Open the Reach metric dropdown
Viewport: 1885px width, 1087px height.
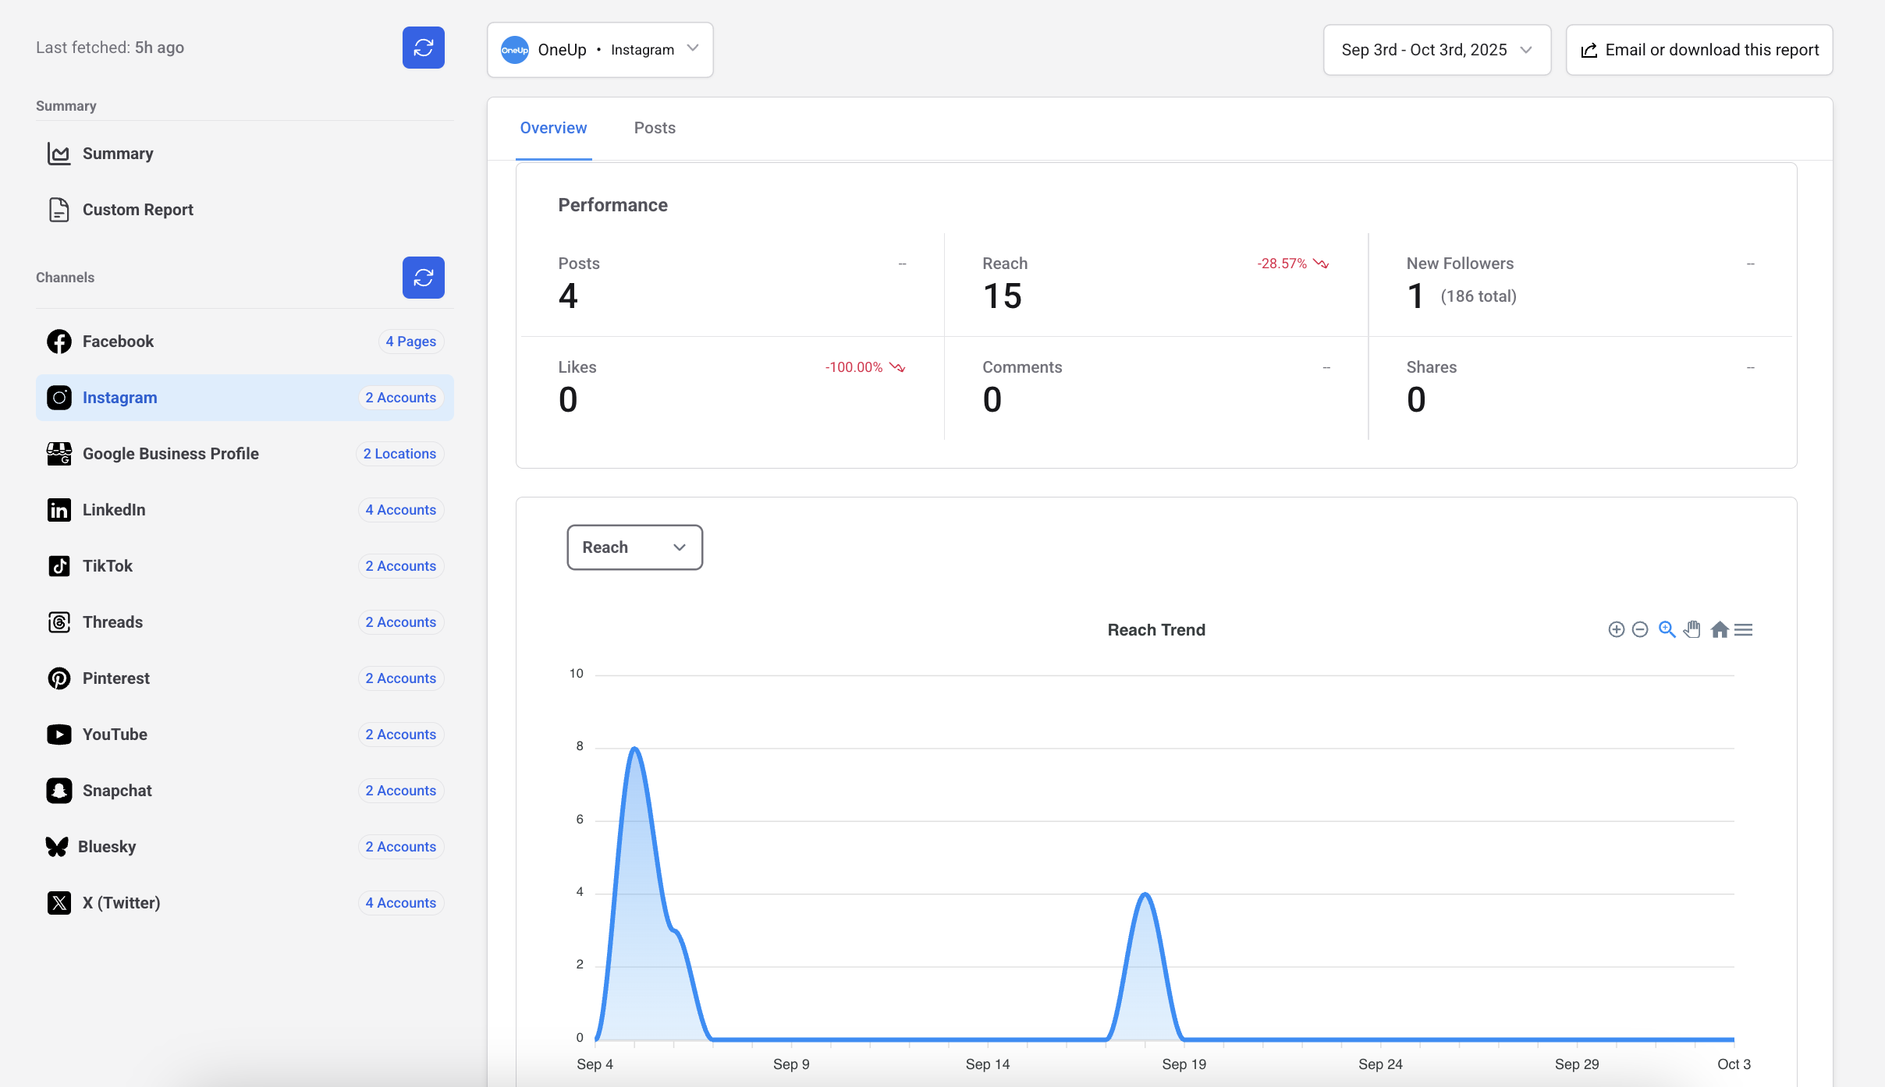(634, 547)
